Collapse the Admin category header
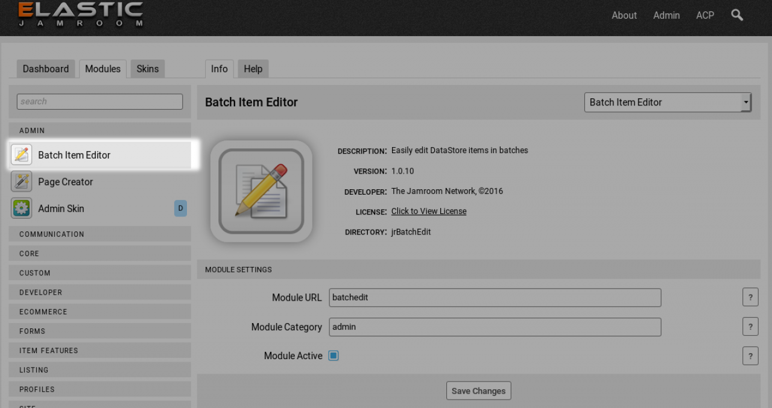The image size is (772, 408). (x=100, y=130)
